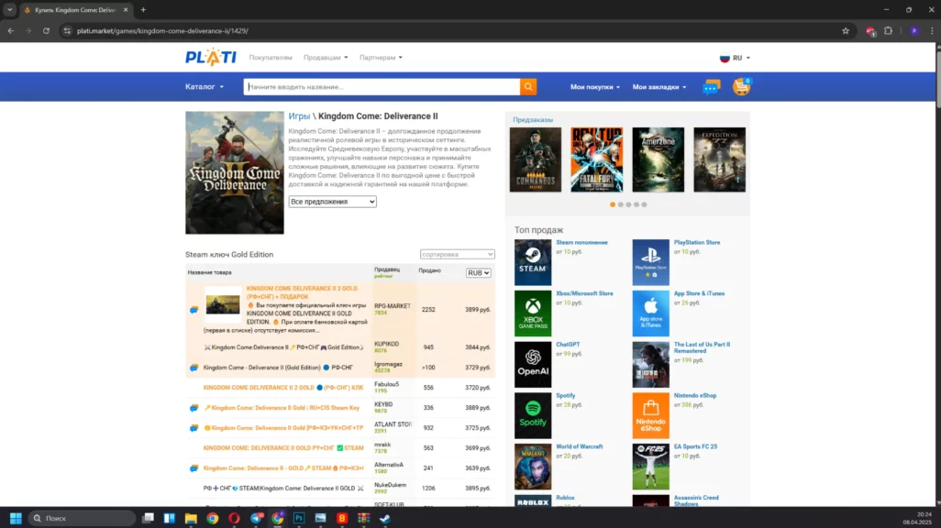Select the first carousel pagination dot
Screen dimensions: 941x528
[x=613, y=204]
